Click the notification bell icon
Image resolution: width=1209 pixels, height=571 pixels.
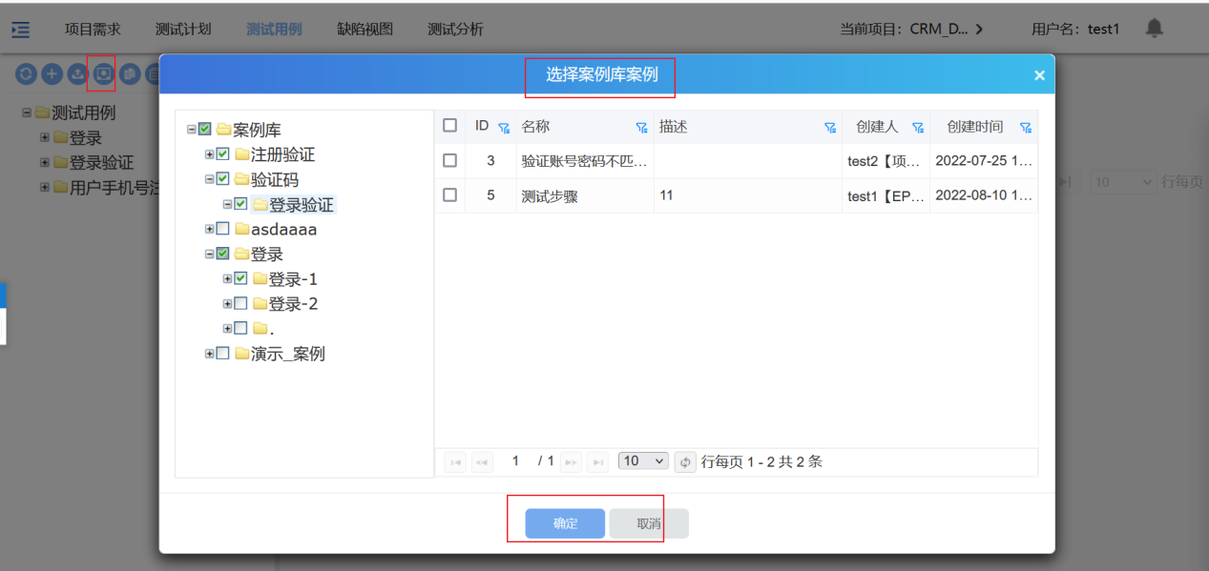[x=1154, y=29]
